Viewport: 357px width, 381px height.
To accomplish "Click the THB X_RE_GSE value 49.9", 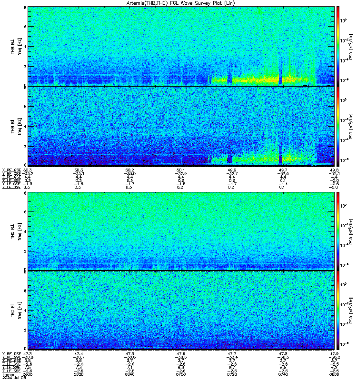I will 232,170.
